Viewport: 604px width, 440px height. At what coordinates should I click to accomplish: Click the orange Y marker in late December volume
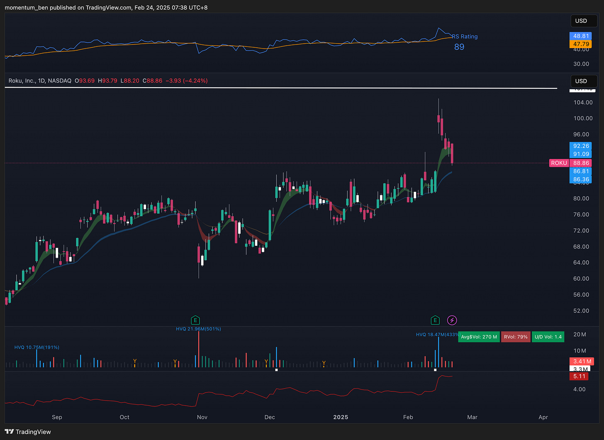coord(324,364)
